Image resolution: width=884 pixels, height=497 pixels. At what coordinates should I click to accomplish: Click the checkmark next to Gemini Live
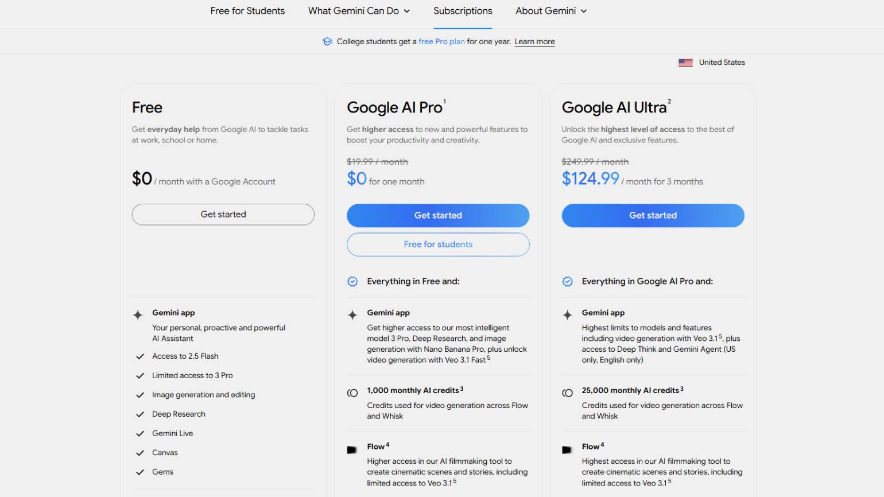[139, 434]
